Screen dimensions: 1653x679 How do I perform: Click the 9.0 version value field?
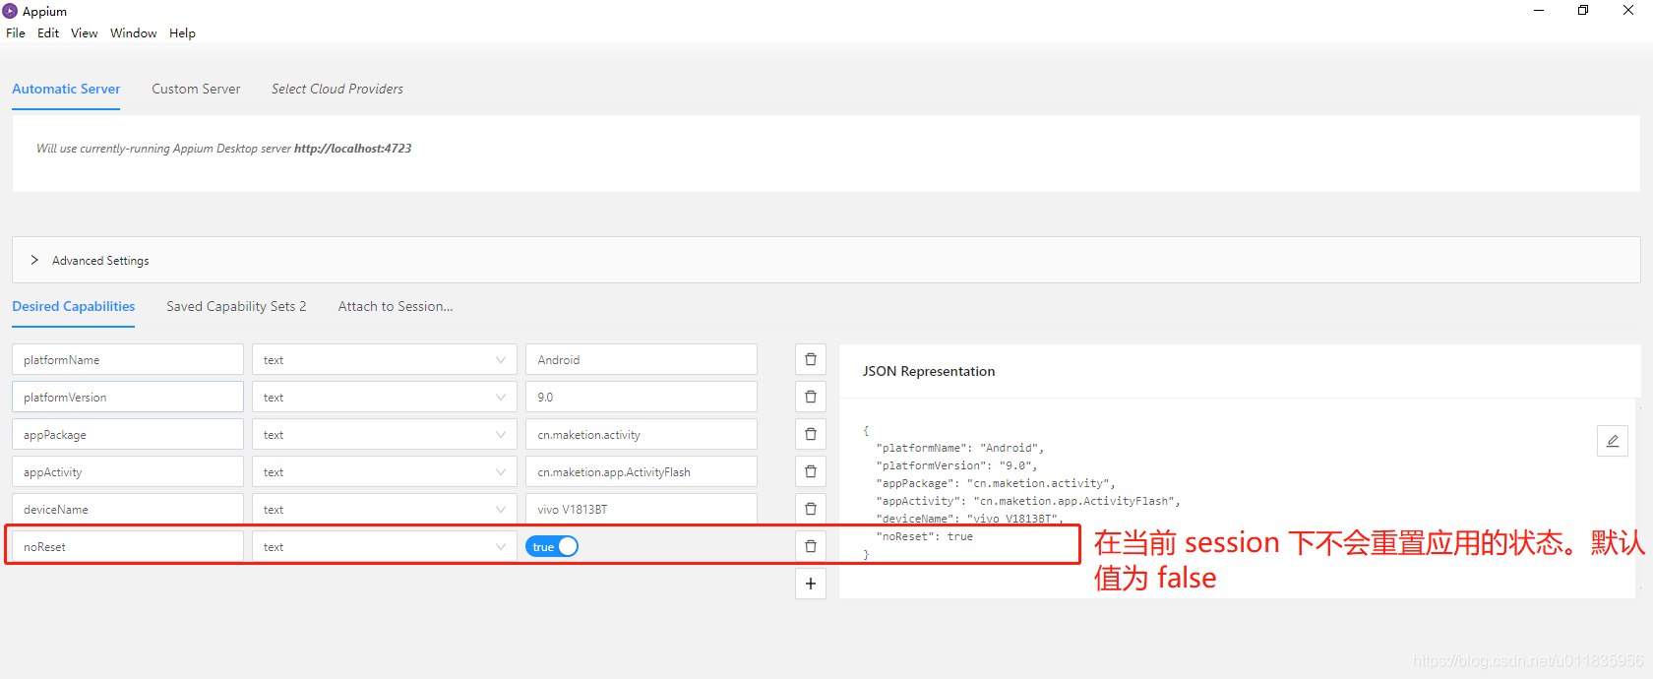coord(642,397)
